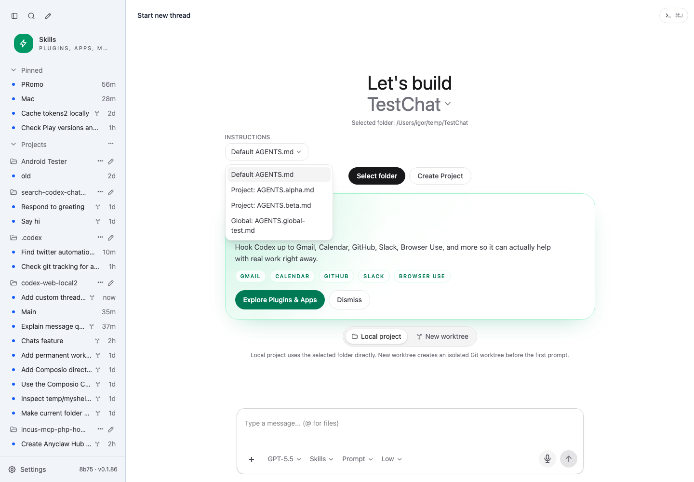This screenshot has width=694, height=482.
Task: Open Explain message q... thread
Action: [x=63, y=326]
